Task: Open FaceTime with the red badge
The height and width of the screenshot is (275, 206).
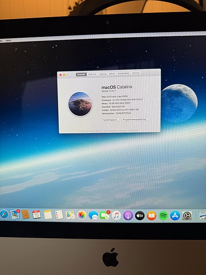Action: point(105,215)
